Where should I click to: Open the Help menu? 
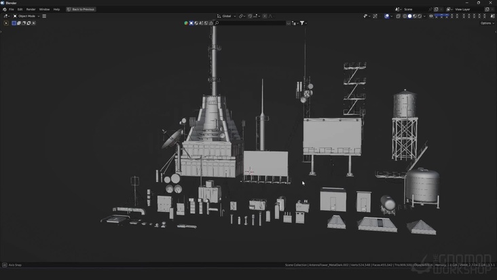56,10
